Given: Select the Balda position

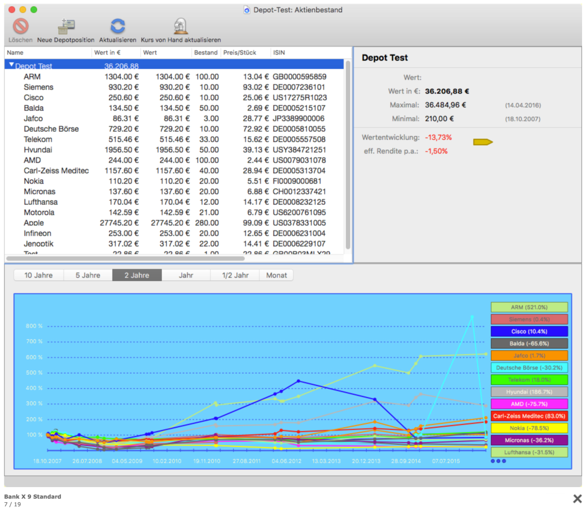Looking at the screenshot, I should coord(174,108).
